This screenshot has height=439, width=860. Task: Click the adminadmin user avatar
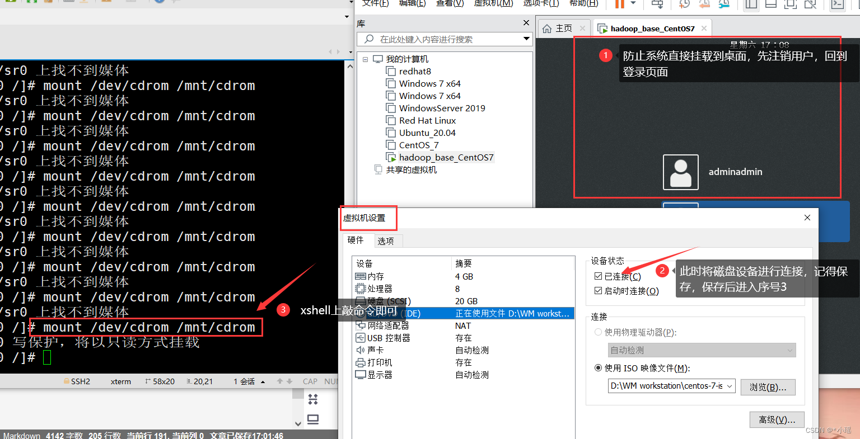point(680,172)
